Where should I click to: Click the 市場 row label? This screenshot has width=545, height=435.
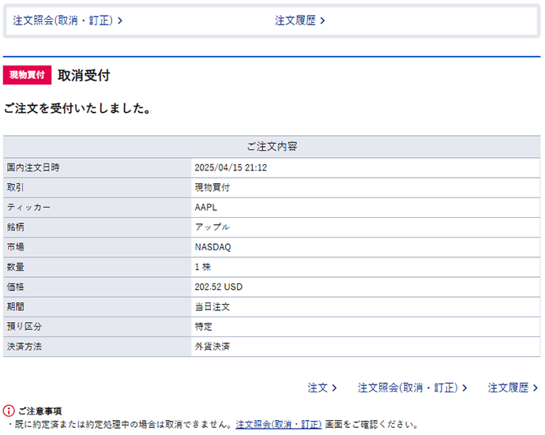[x=15, y=247]
